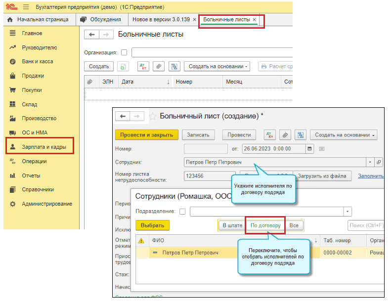Click the Номер input field
The width and height of the screenshot is (392, 307).
pos(206,149)
